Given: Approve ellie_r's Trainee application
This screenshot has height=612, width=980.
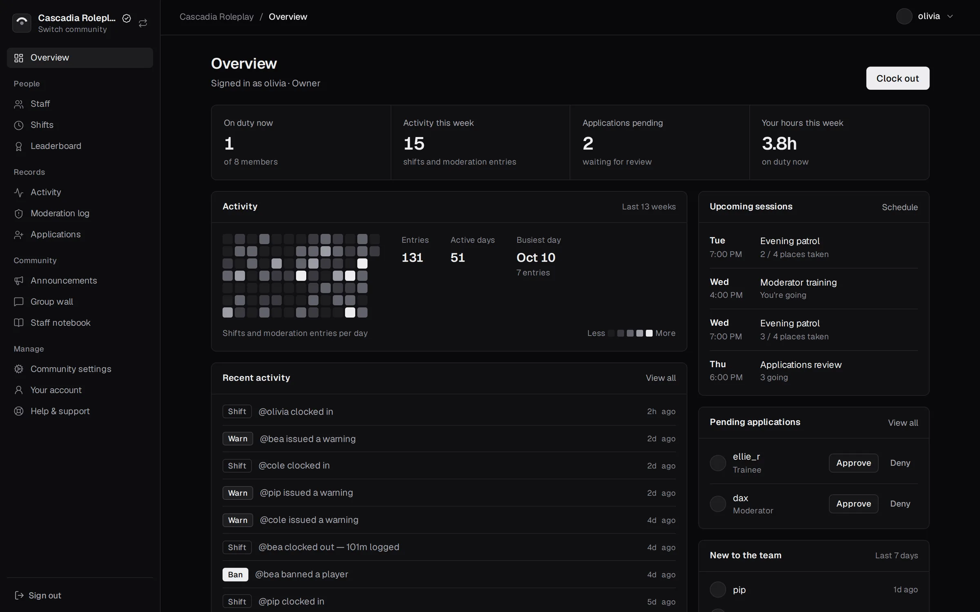Looking at the screenshot, I should (x=853, y=463).
